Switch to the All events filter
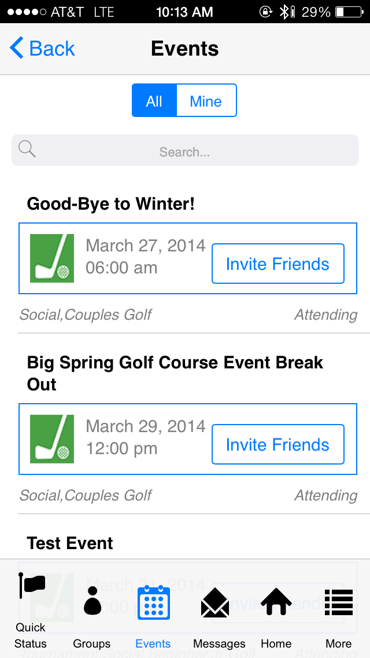The image size is (370, 658). (x=154, y=101)
